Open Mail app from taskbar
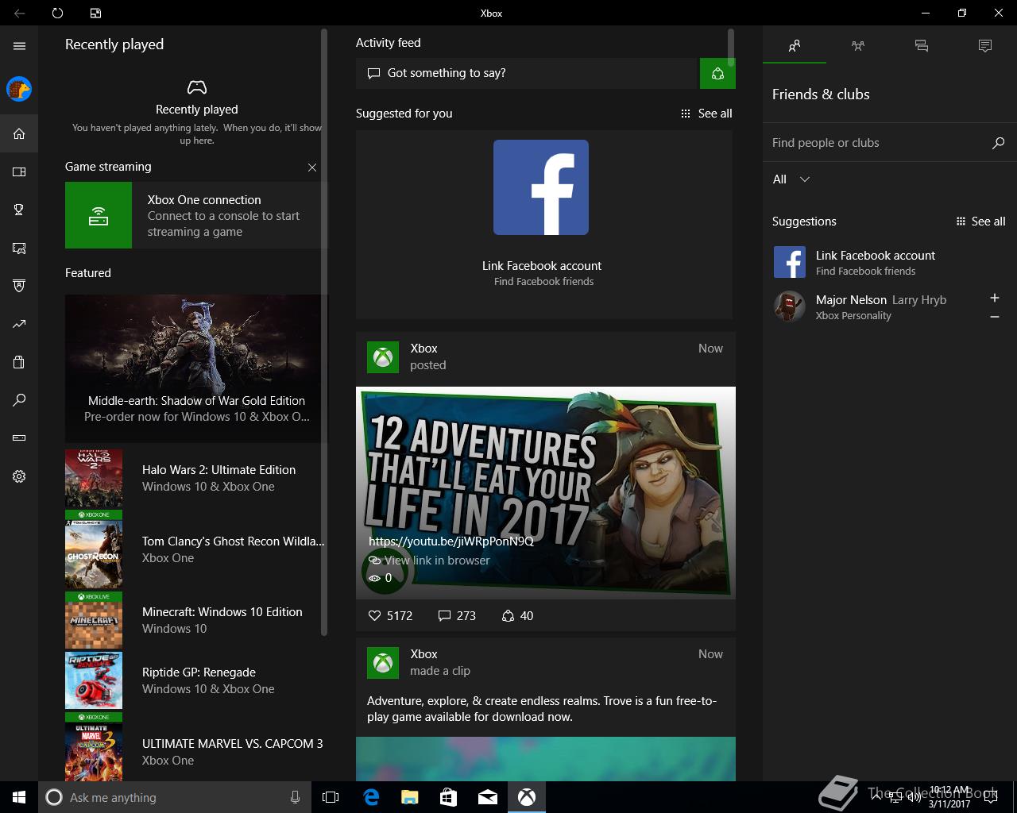This screenshot has width=1017, height=813. click(x=488, y=797)
